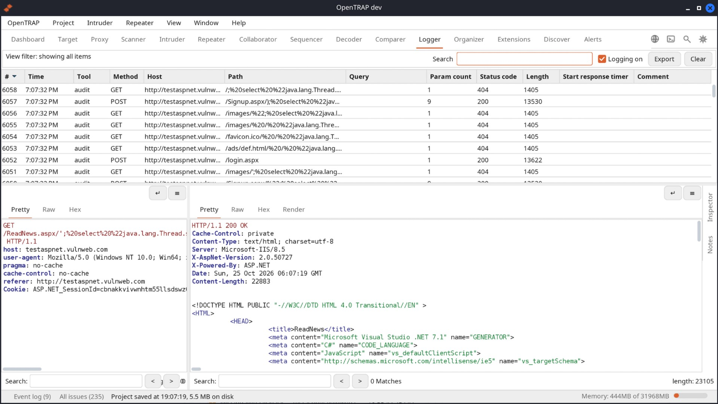The height and width of the screenshot is (404, 718).
Task: Sort by the # column arrow
Action: point(14,76)
